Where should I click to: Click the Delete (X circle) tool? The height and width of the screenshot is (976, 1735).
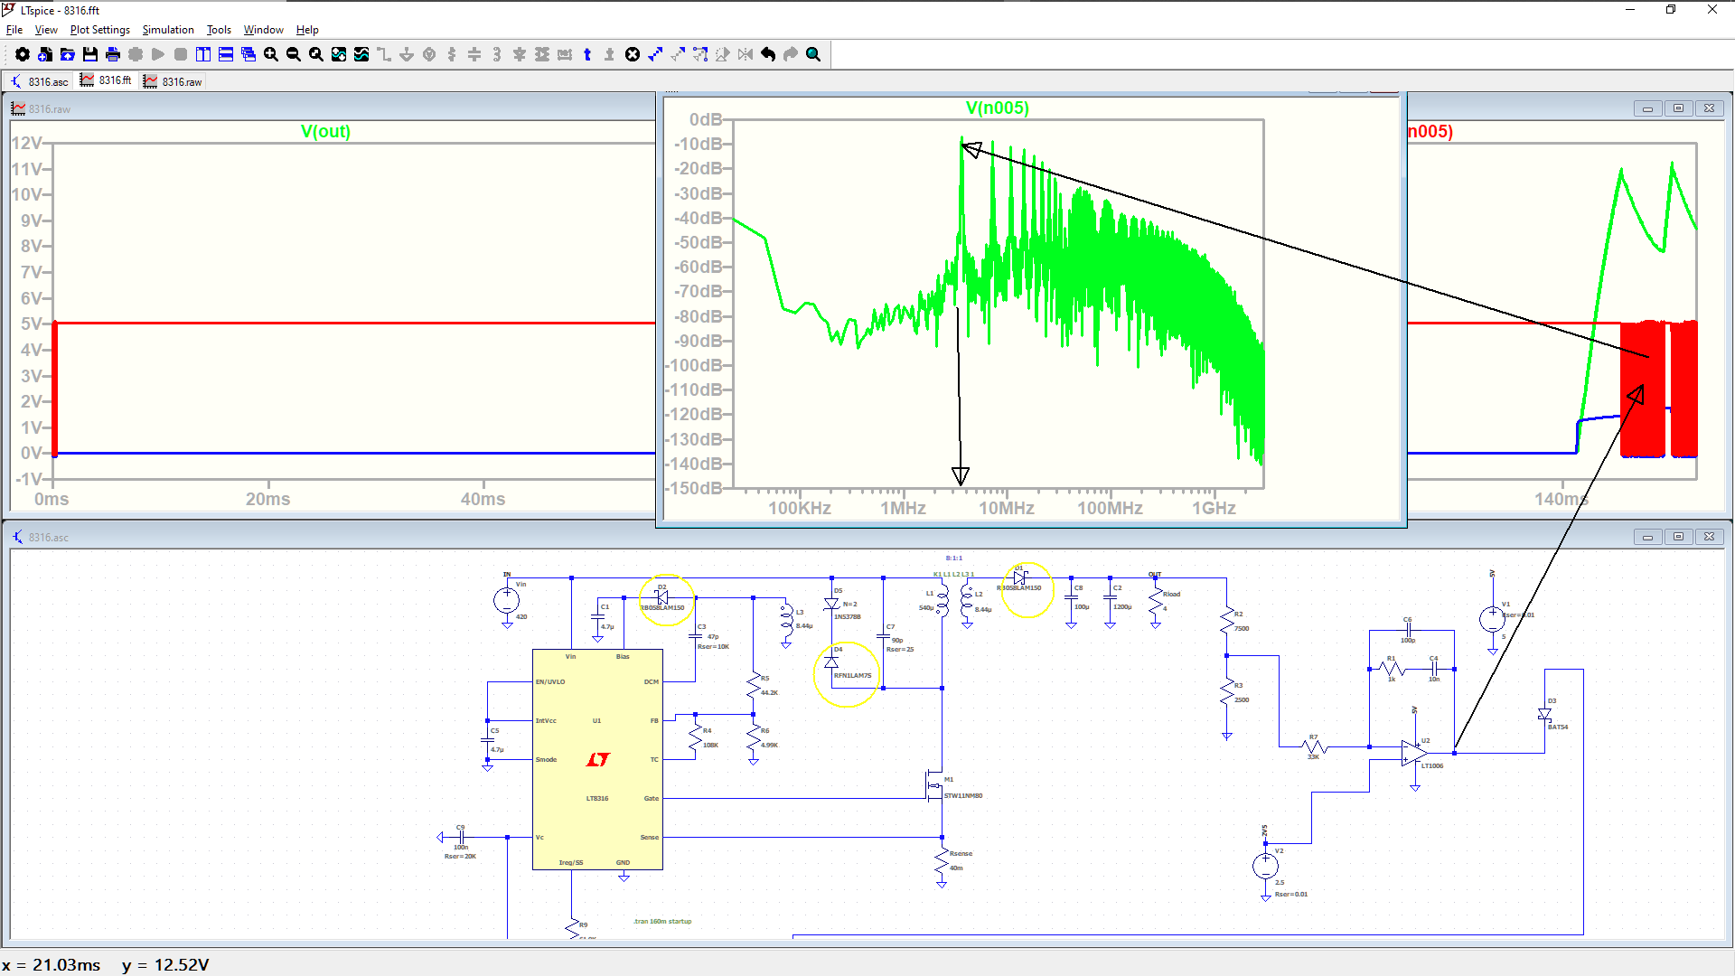[633, 54]
